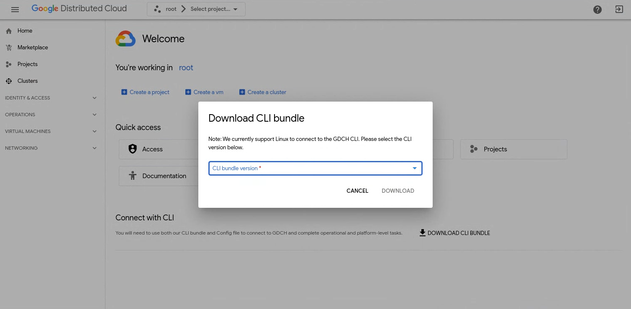The height and width of the screenshot is (309, 631).
Task: Click the Google Distributed Cloud logo
Action: pos(79,9)
